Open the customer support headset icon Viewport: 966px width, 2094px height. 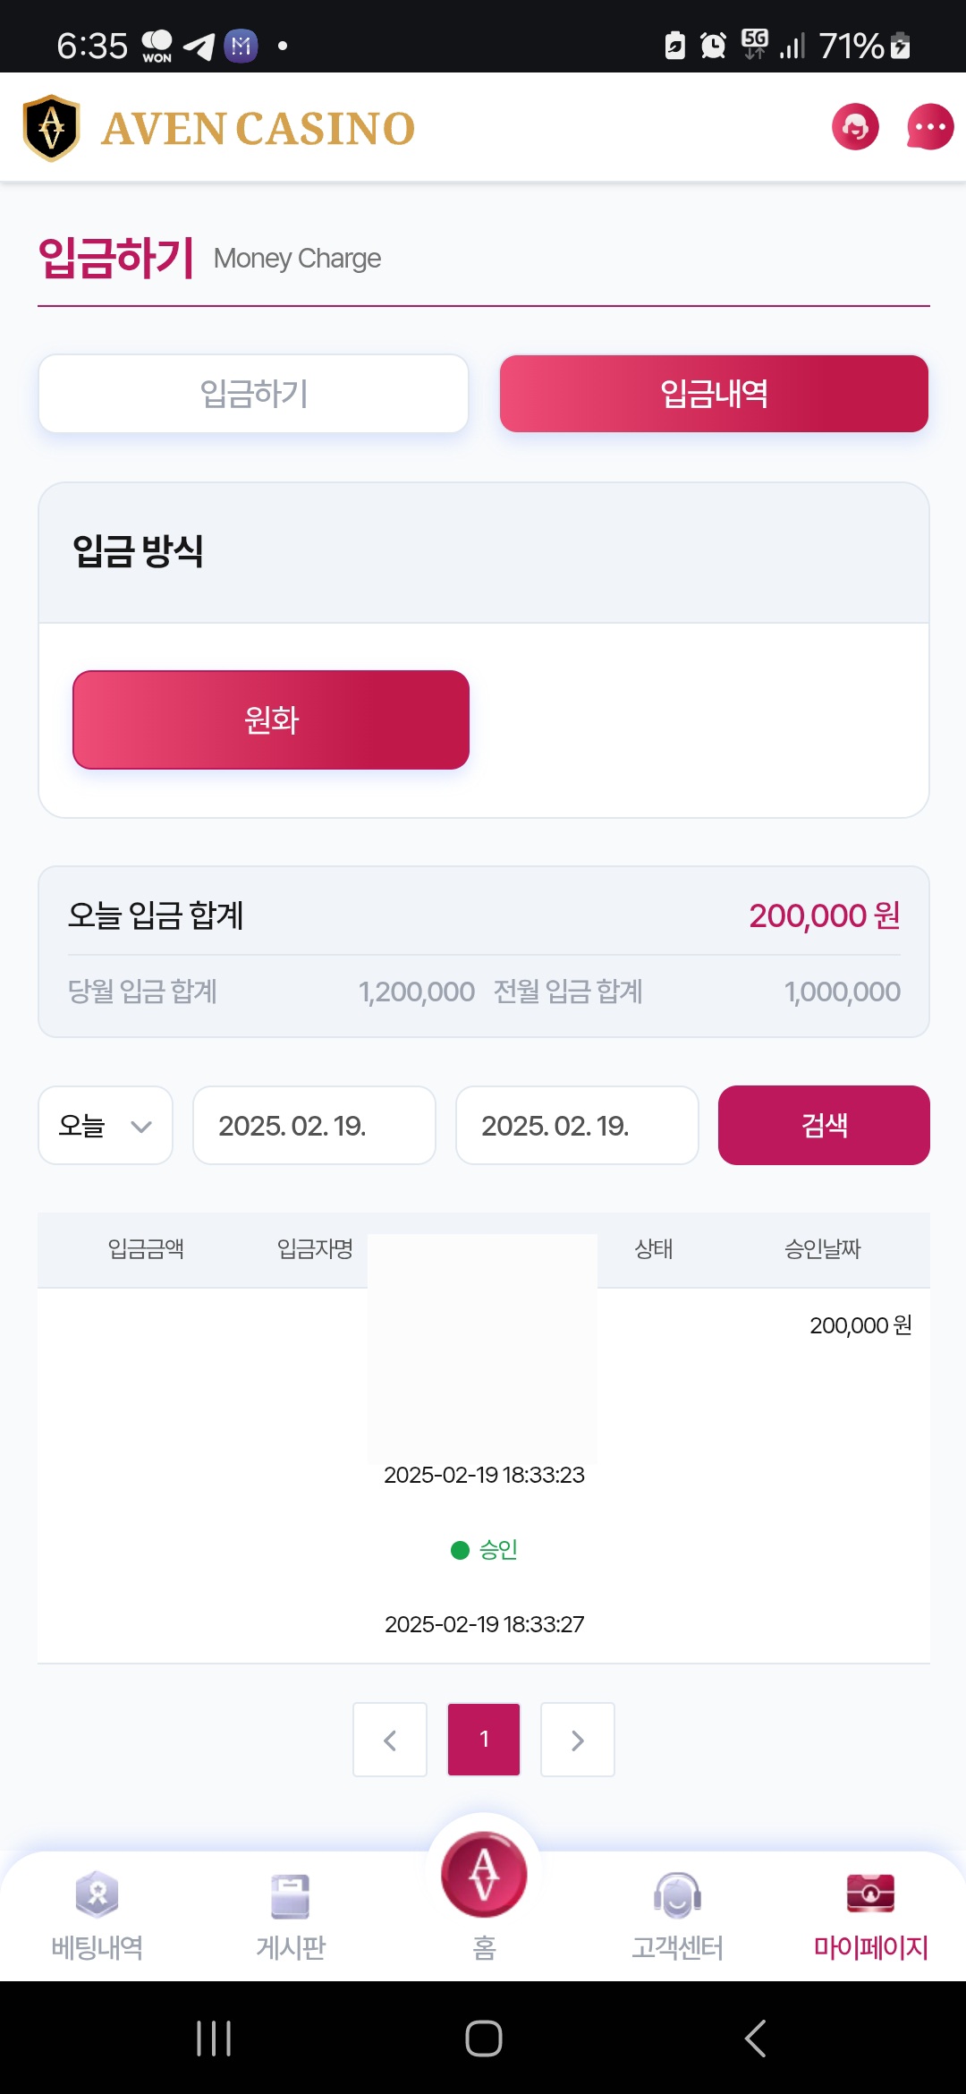855,127
